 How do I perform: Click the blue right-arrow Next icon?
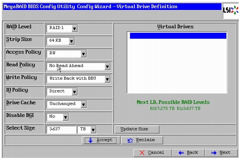[x=214, y=153]
